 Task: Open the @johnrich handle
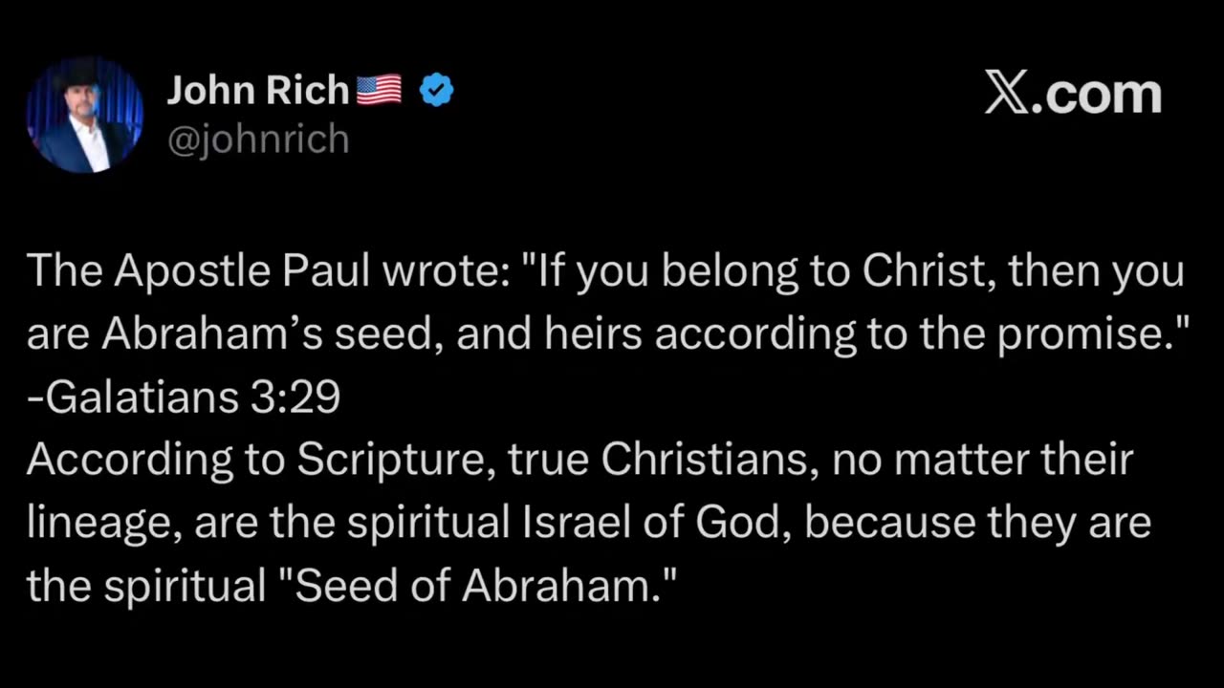point(258,140)
